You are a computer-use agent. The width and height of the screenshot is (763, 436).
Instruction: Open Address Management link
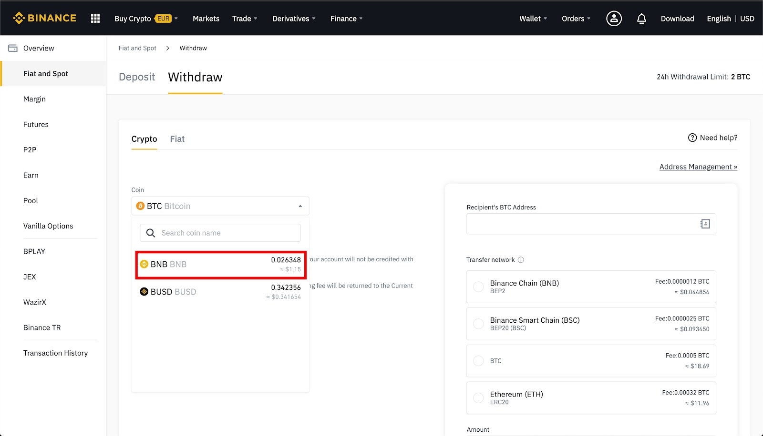point(698,167)
